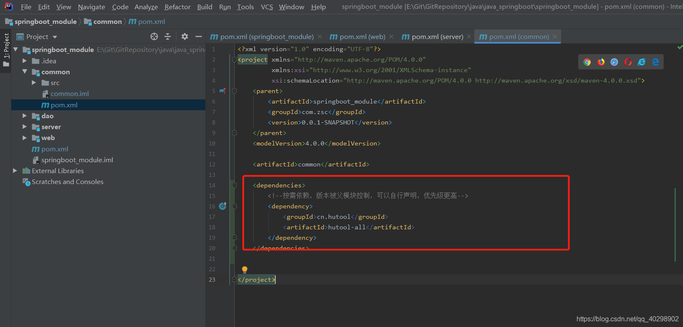This screenshot has height=327, width=683.
Task: Click line number 23 in the gutter
Action: point(212,280)
